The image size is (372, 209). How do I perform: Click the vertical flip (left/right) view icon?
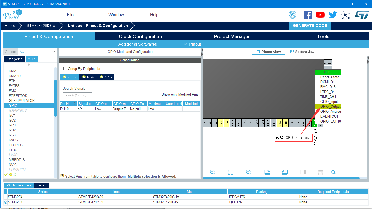303,172
